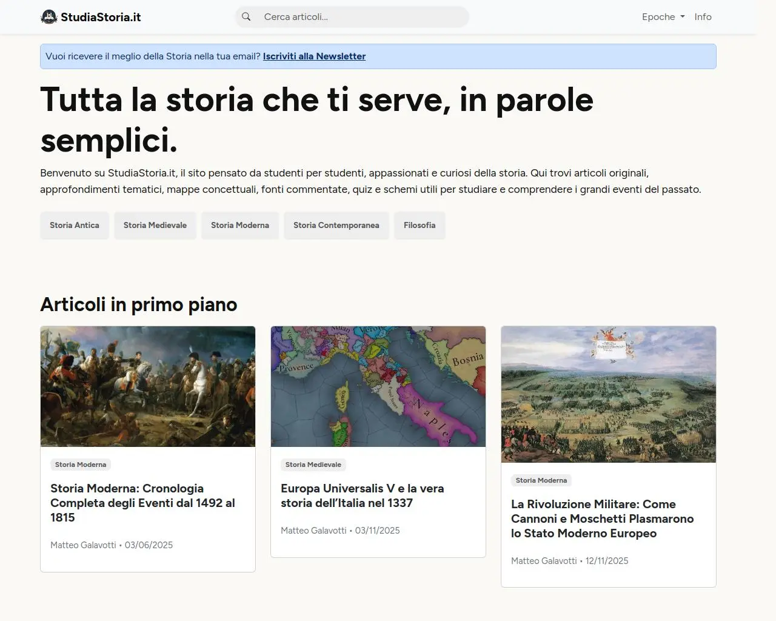The image size is (776, 621).
Task: Open the Iscriviti alla Newsletter link
Action: (314, 56)
